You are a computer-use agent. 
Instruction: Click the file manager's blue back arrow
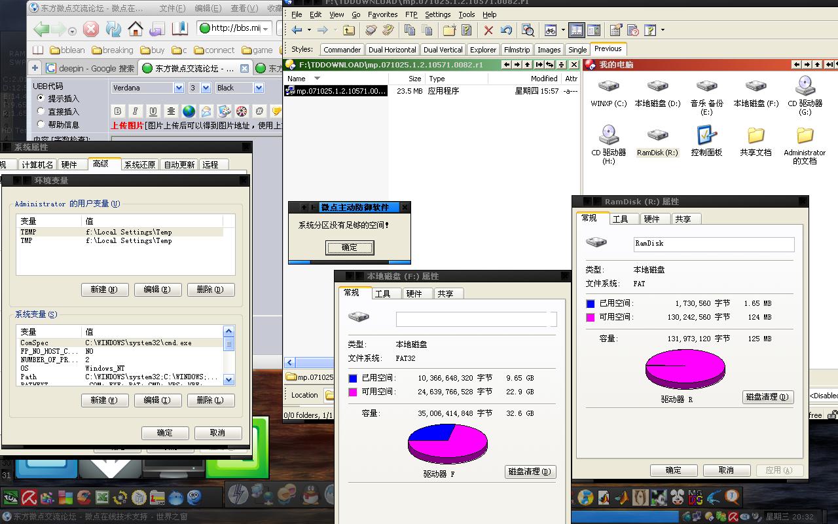(x=297, y=30)
